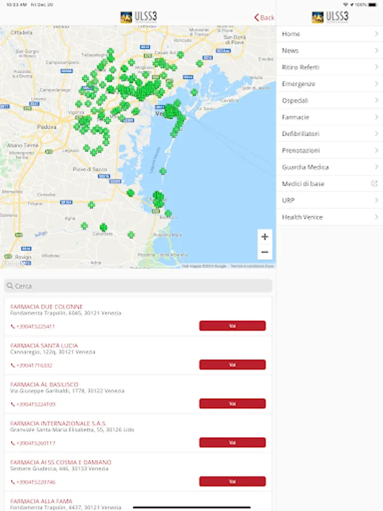This screenshot has height=511, width=383.
Task: Click the chevron next to Ritiro Referti
Action: pyautogui.click(x=376, y=67)
